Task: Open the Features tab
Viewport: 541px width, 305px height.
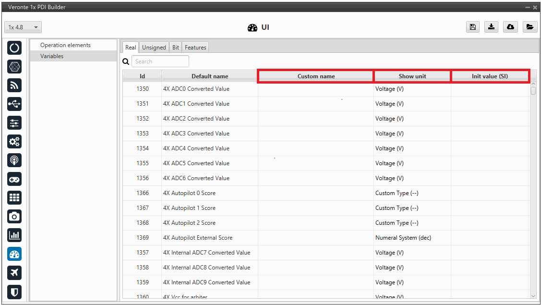Action: coord(195,48)
